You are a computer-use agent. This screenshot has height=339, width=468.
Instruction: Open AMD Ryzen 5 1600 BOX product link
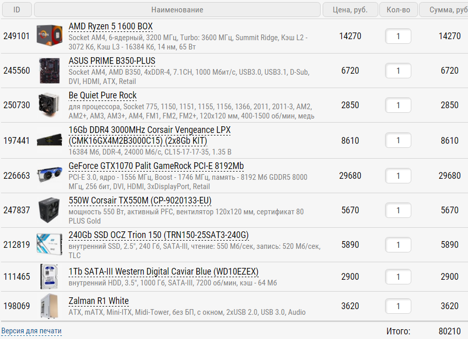(x=110, y=26)
